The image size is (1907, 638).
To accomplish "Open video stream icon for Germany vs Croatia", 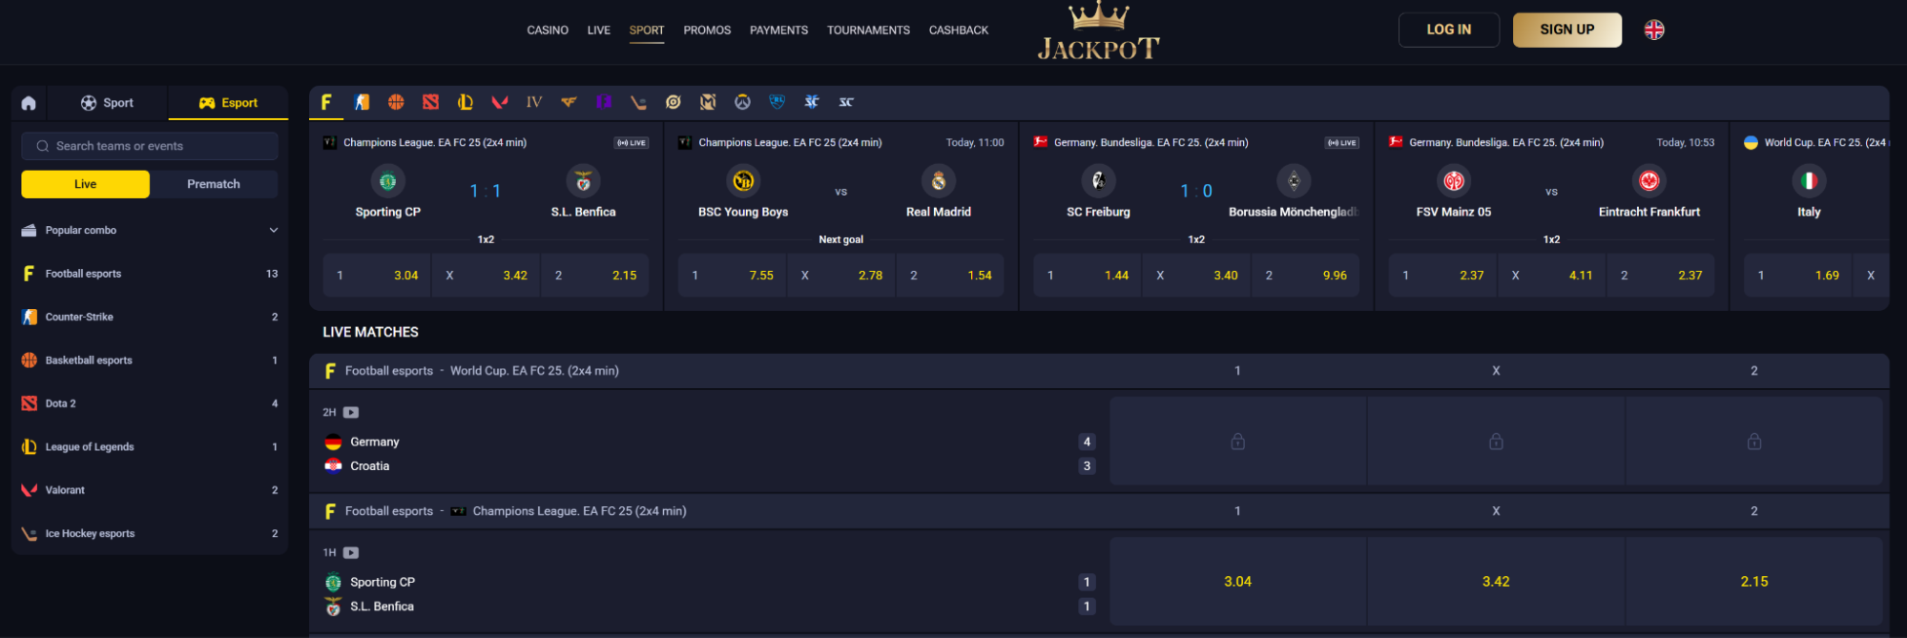I will point(351,413).
